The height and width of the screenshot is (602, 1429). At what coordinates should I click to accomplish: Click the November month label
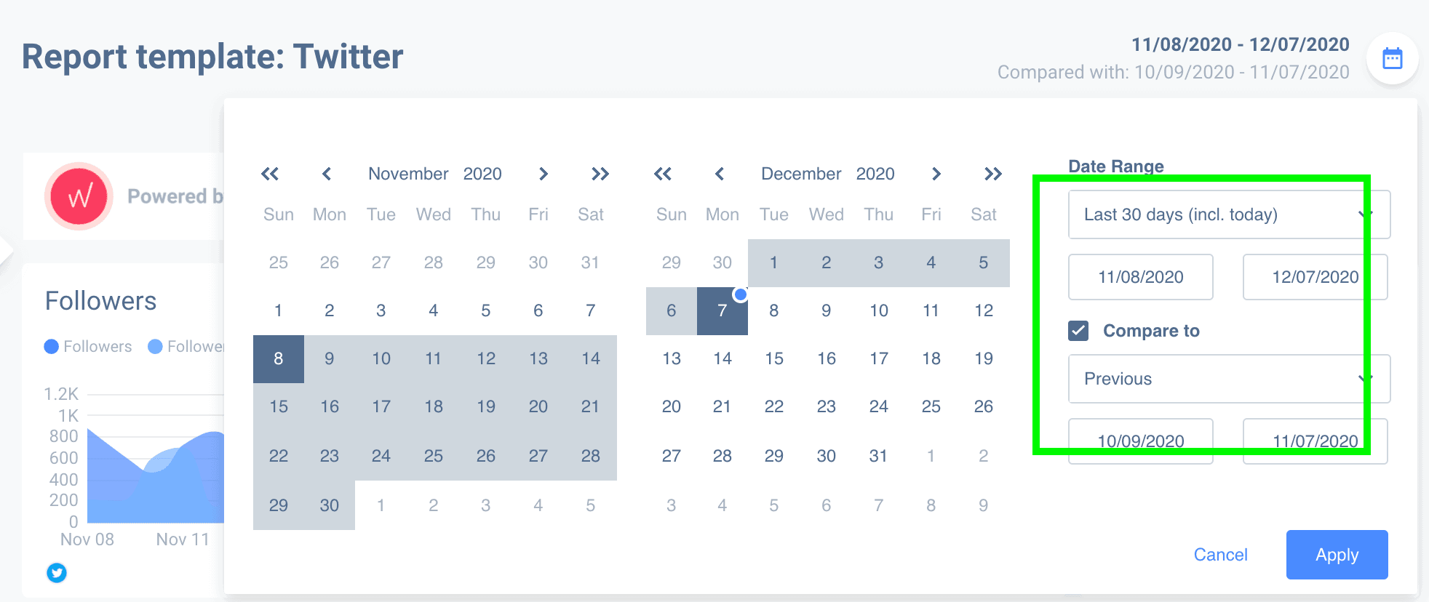click(408, 174)
